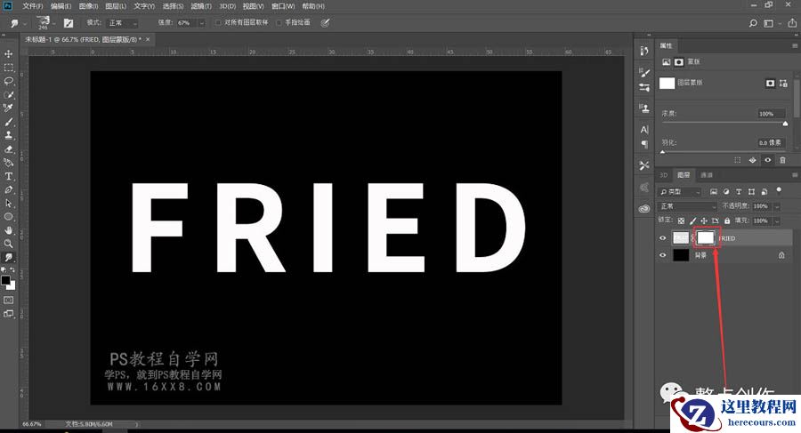Image resolution: width=801 pixels, height=433 pixels.
Task: Hide the background layer (背景) eye icon
Action: pos(663,255)
